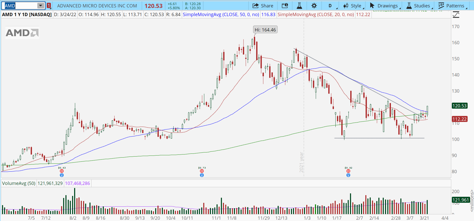Click the 112.22 value in the study header
This screenshot has height=221, width=474.
coord(363,15)
